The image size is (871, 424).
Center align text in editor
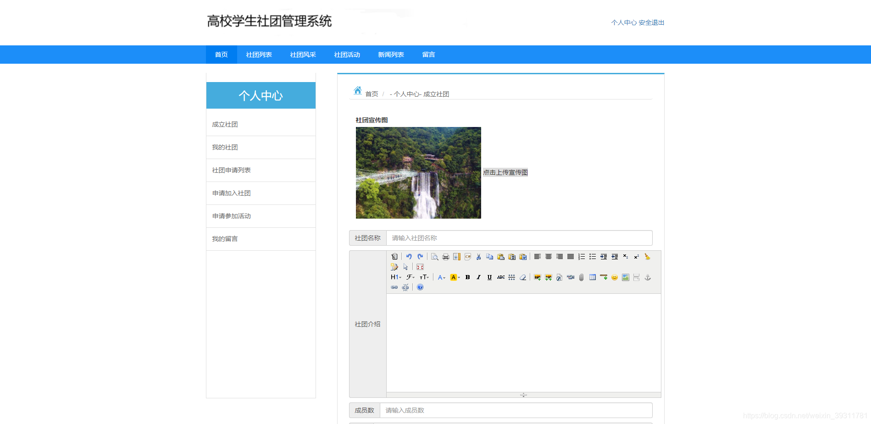(x=549, y=257)
